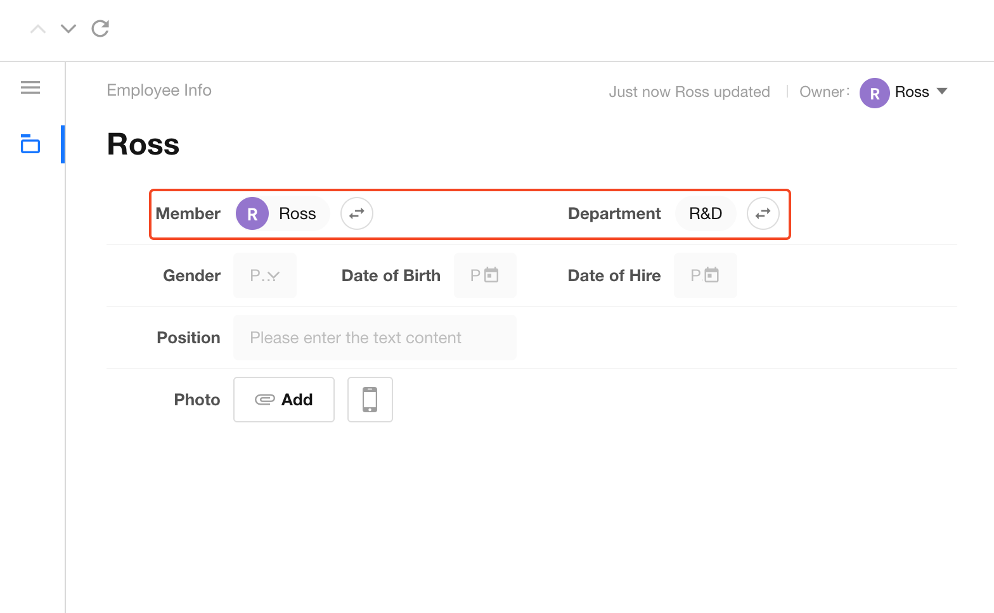This screenshot has height=613, width=994.
Task: Click the Employee Info breadcrumb
Action: click(159, 91)
